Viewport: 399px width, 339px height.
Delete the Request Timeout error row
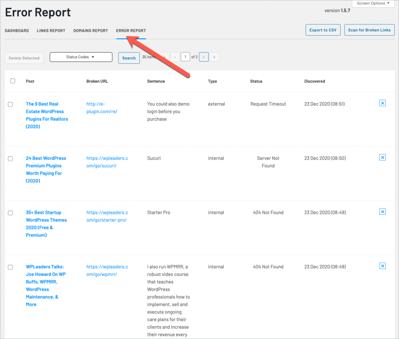(382, 103)
